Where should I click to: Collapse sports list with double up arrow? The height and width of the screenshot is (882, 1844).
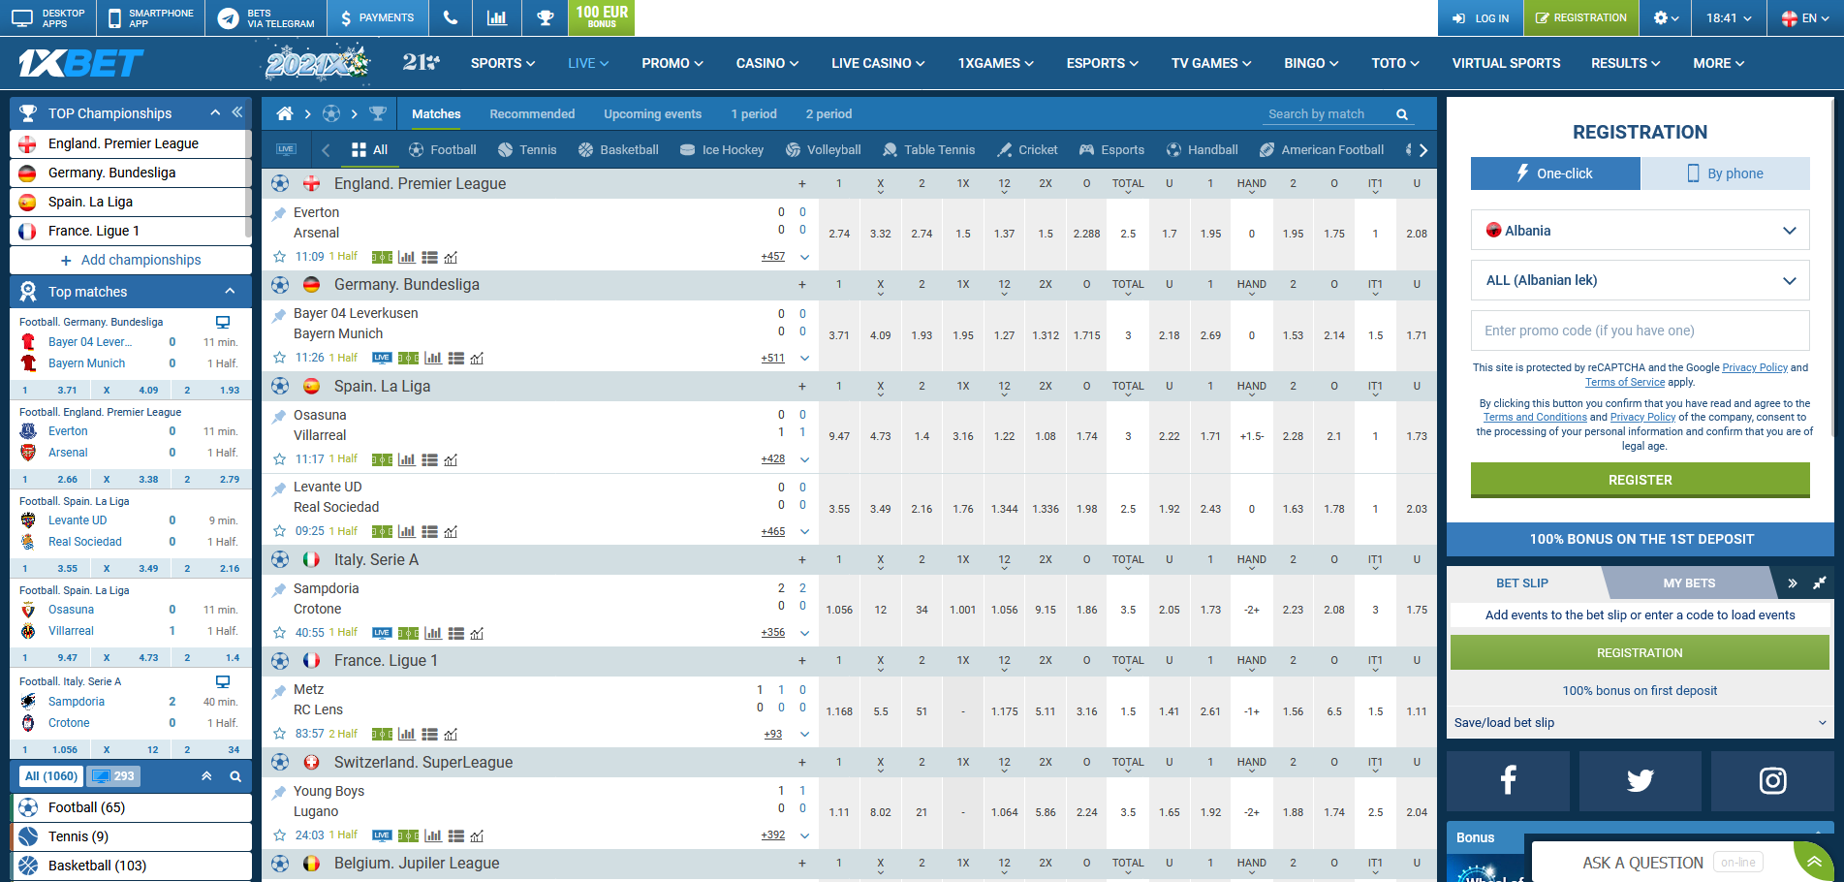click(x=206, y=776)
